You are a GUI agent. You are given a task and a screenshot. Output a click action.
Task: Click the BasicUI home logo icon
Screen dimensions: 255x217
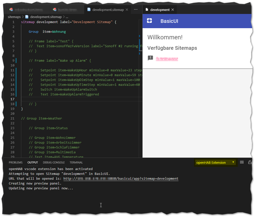tap(149, 21)
